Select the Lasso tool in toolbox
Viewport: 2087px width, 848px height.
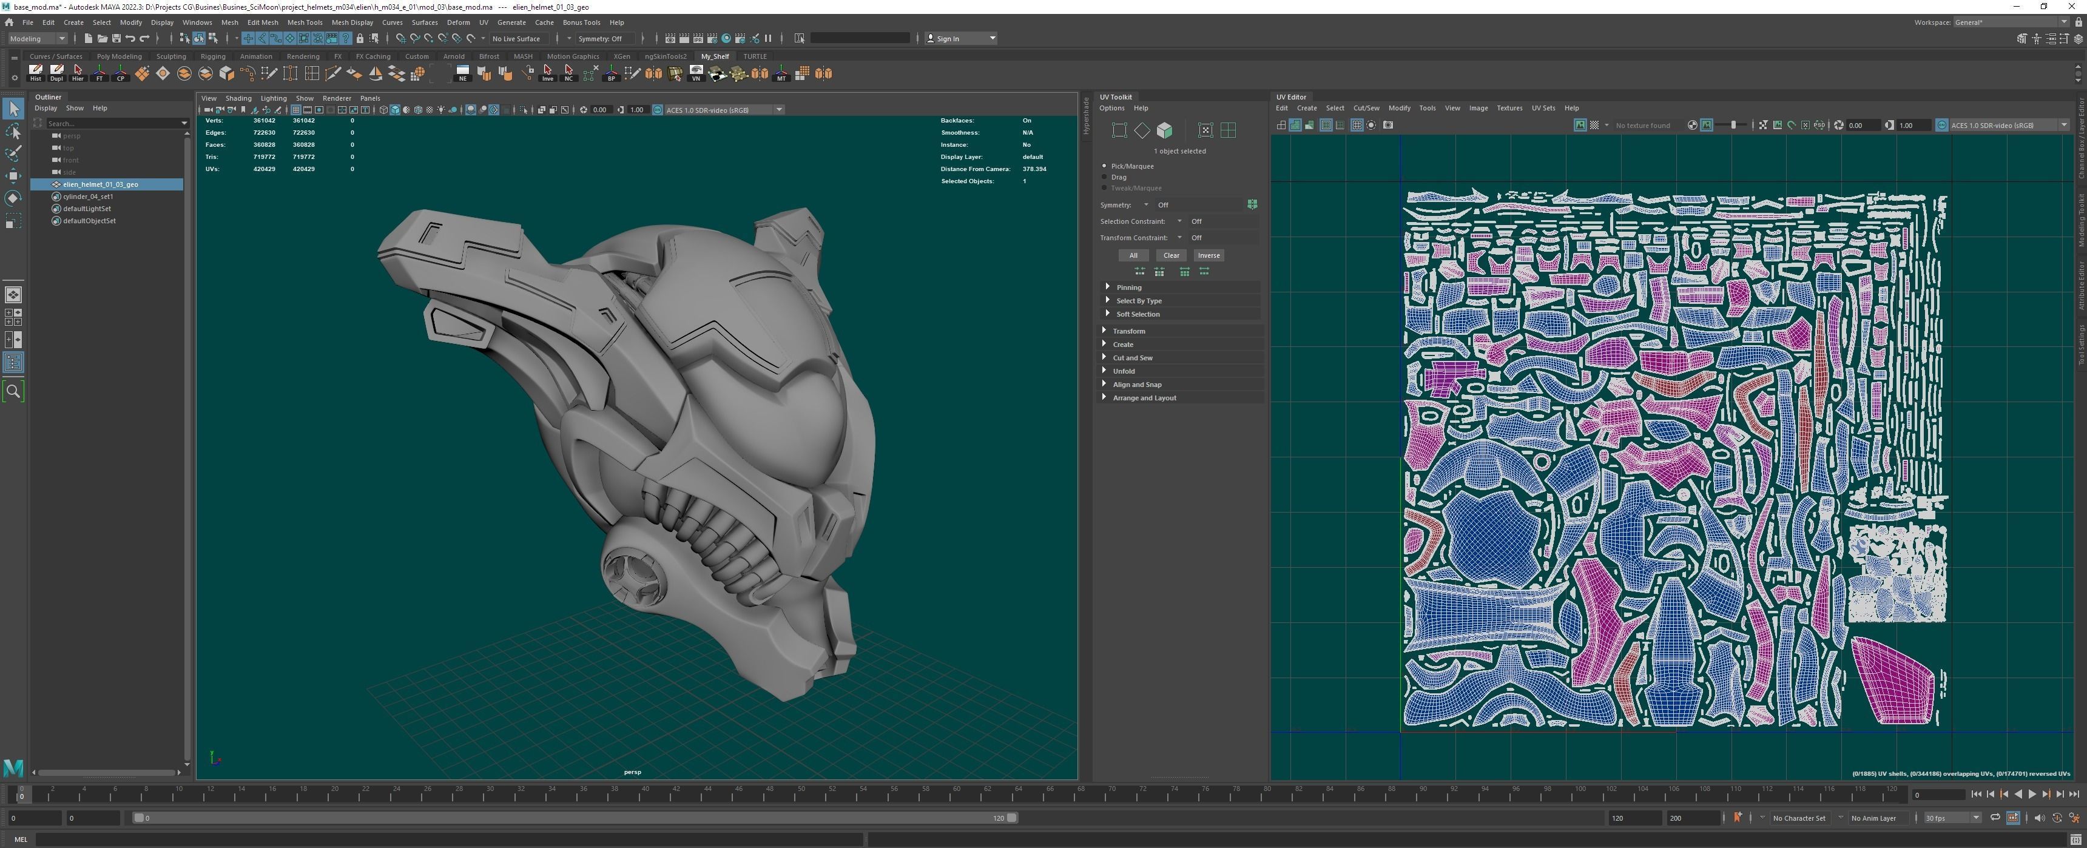point(14,131)
